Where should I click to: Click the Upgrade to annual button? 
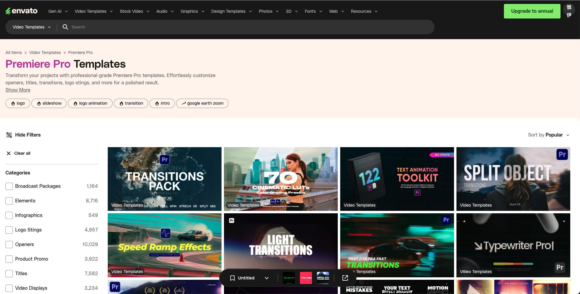click(x=532, y=11)
